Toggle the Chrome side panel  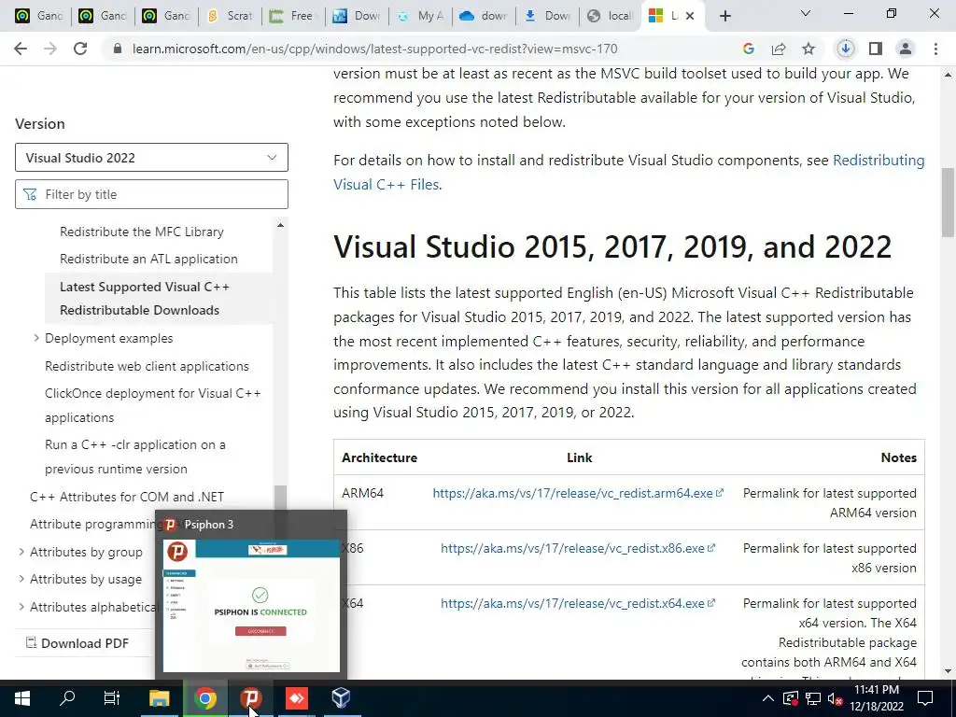pos(876,49)
